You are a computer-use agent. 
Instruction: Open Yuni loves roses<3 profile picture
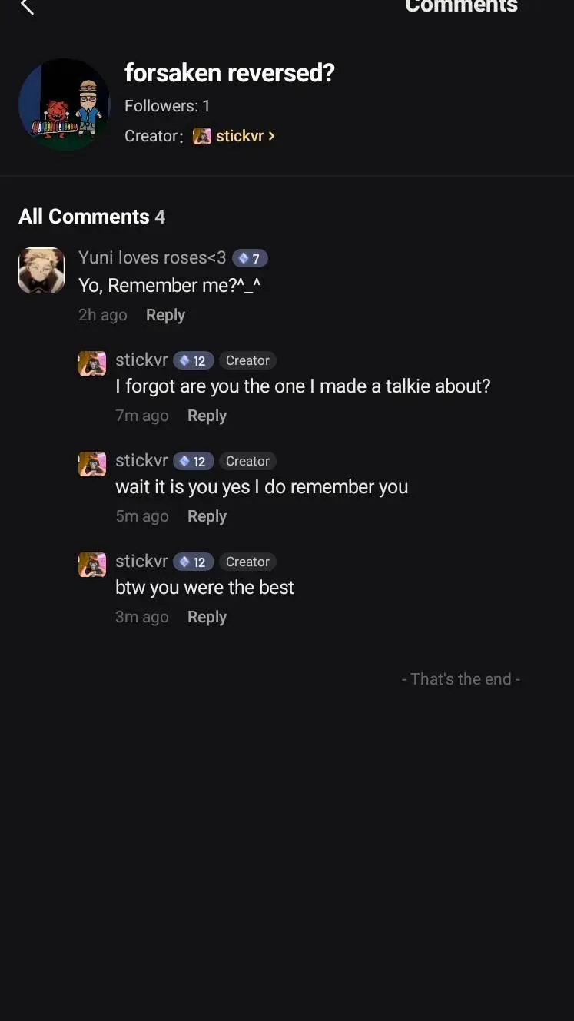[x=41, y=270]
